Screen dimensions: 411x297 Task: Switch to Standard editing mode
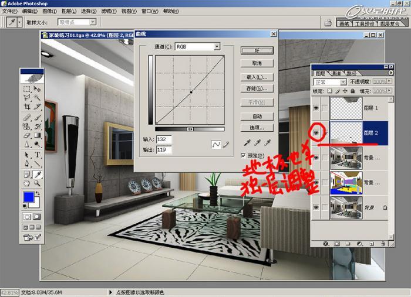[27, 217]
